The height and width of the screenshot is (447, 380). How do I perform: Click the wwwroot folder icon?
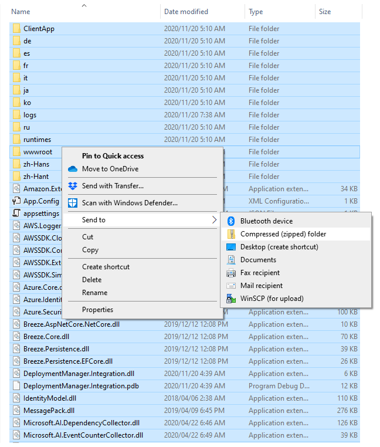pyautogui.click(x=16, y=152)
